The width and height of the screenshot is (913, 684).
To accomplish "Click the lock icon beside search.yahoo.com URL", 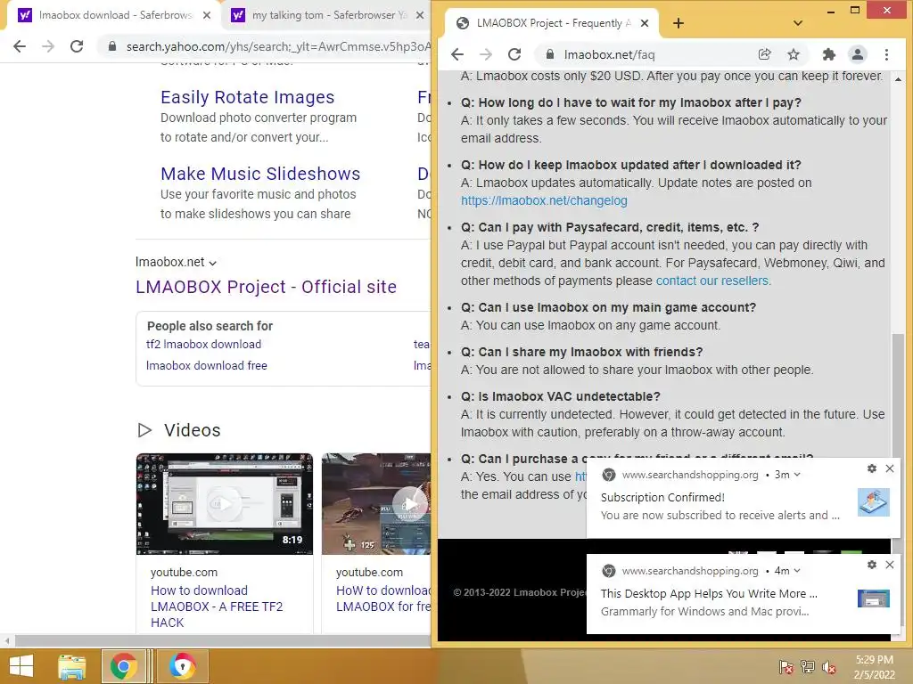I will point(111,46).
